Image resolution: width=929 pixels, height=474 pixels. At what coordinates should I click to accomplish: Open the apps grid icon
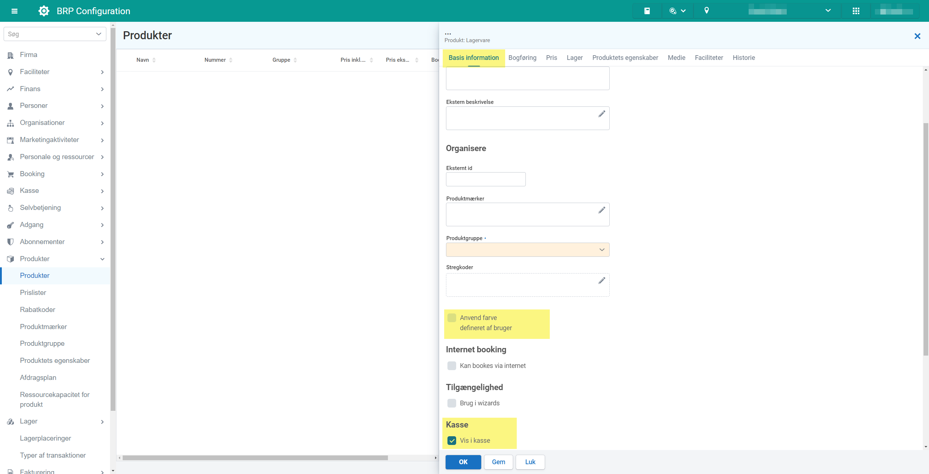(856, 11)
